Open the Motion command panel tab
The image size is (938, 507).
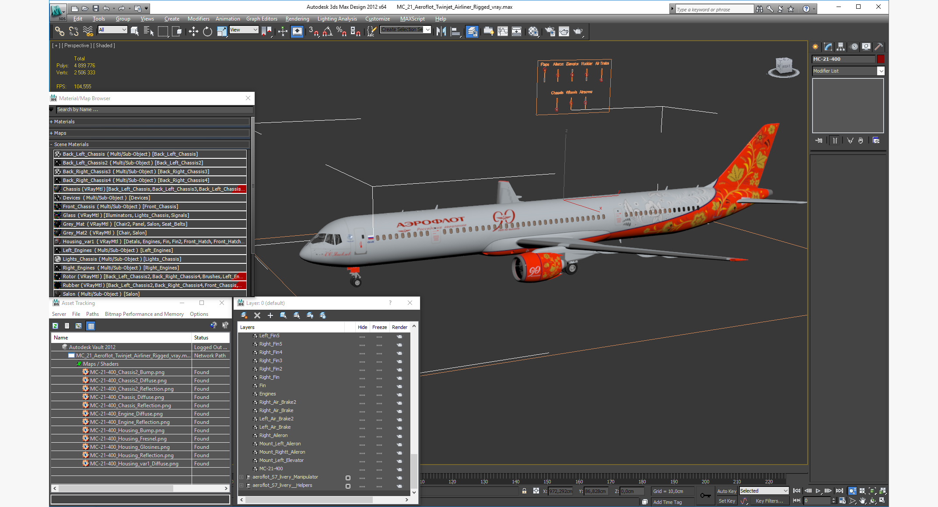[854, 47]
